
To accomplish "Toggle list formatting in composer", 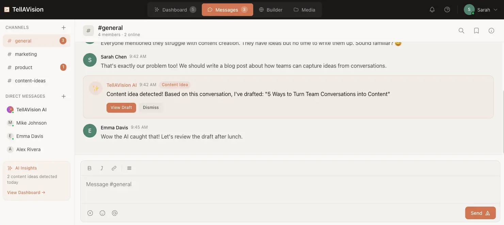I will coord(129,168).
